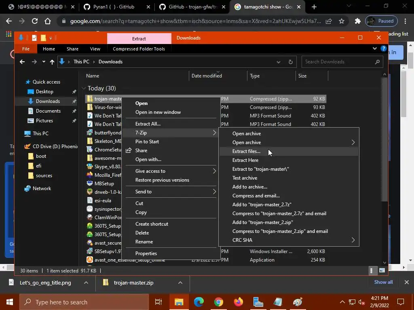Select Pictures in navigation pane
The height and width of the screenshot is (310, 414).
tap(44, 120)
